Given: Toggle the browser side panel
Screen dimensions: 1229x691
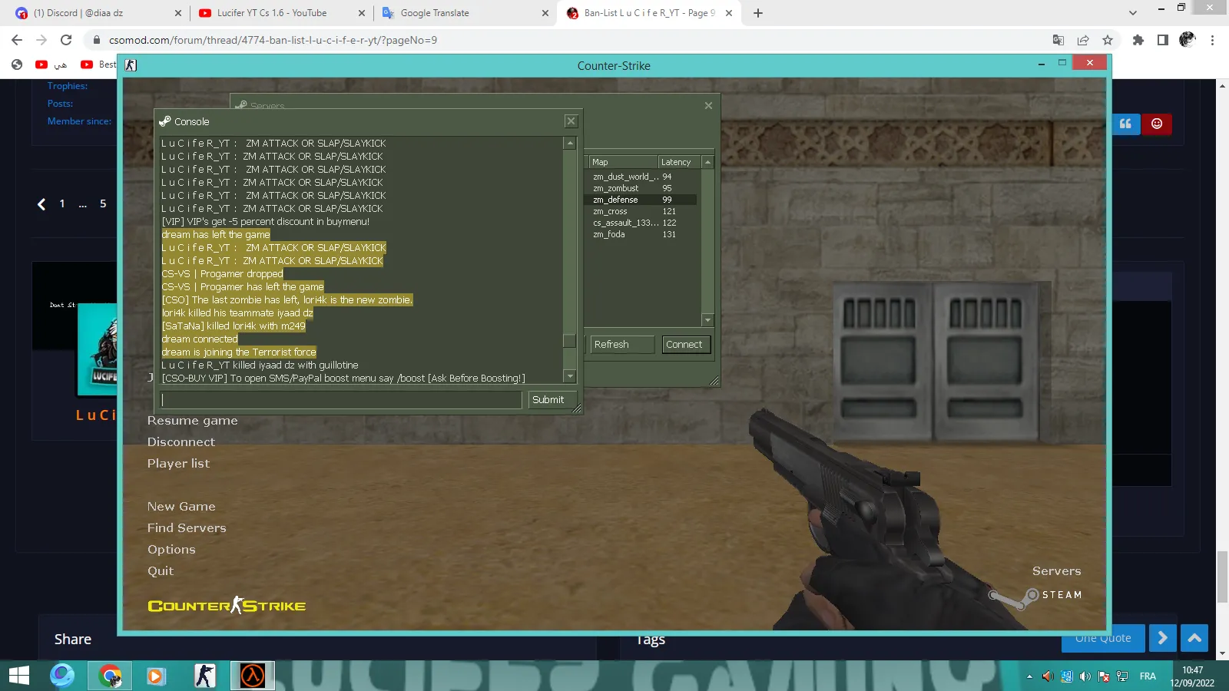Looking at the screenshot, I should 1163,40.
